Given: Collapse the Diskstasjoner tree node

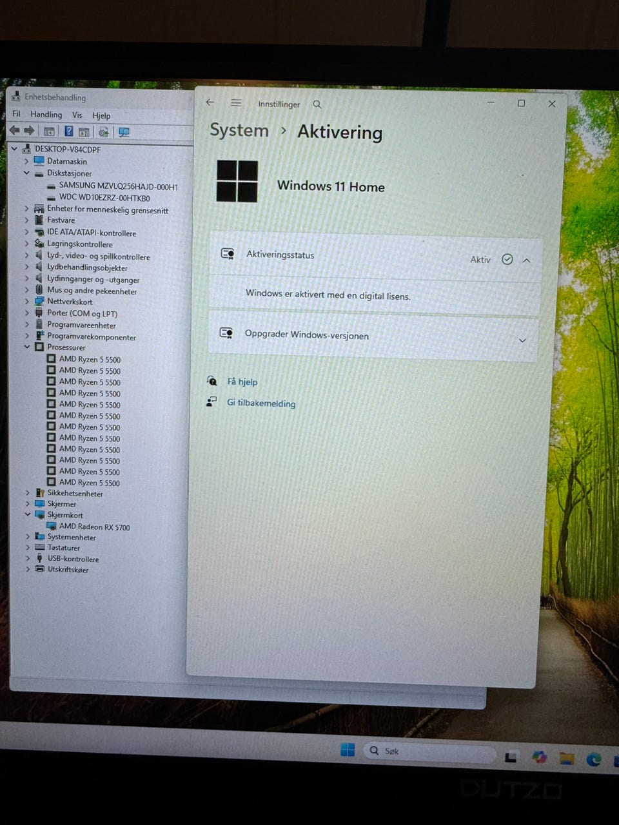Looking at the screenshot, I should (26, 173).
